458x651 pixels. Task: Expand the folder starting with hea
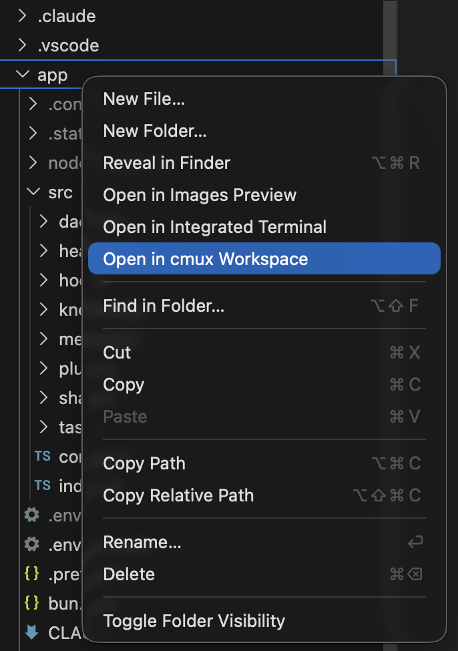click(x=44, y=250)
